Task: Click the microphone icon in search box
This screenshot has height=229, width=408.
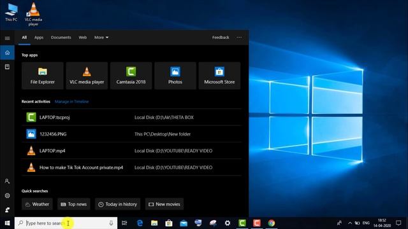Action: click(111, 223)
